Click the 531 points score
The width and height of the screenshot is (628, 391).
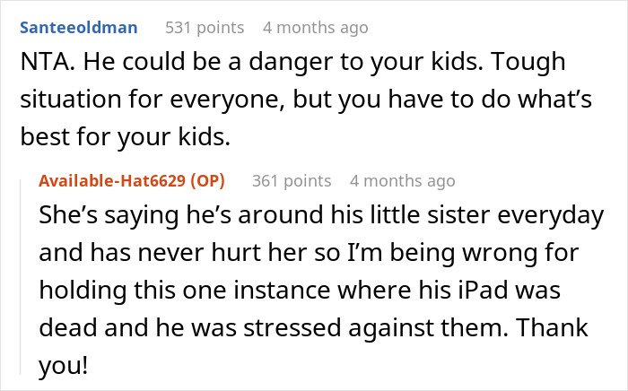click(x=205, y=28)
